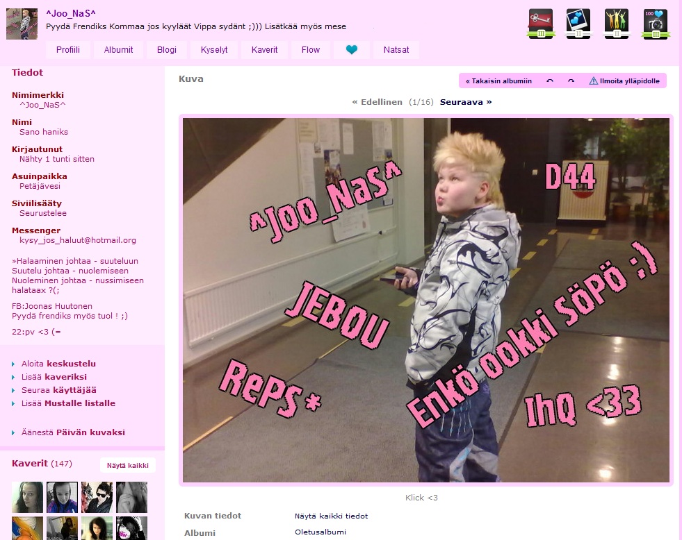Open the key badge icon

coord(541,24)
